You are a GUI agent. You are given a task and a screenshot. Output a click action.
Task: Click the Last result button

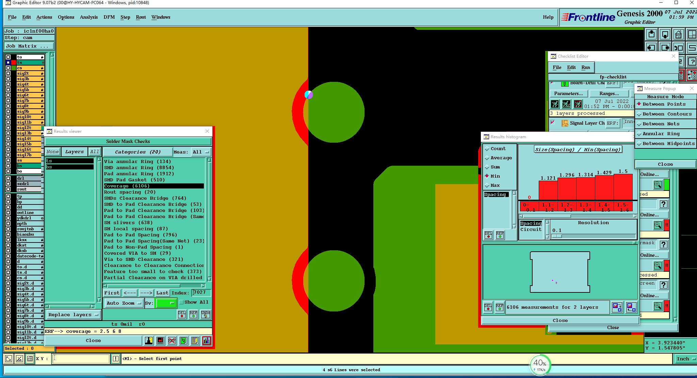coord(162,293)
